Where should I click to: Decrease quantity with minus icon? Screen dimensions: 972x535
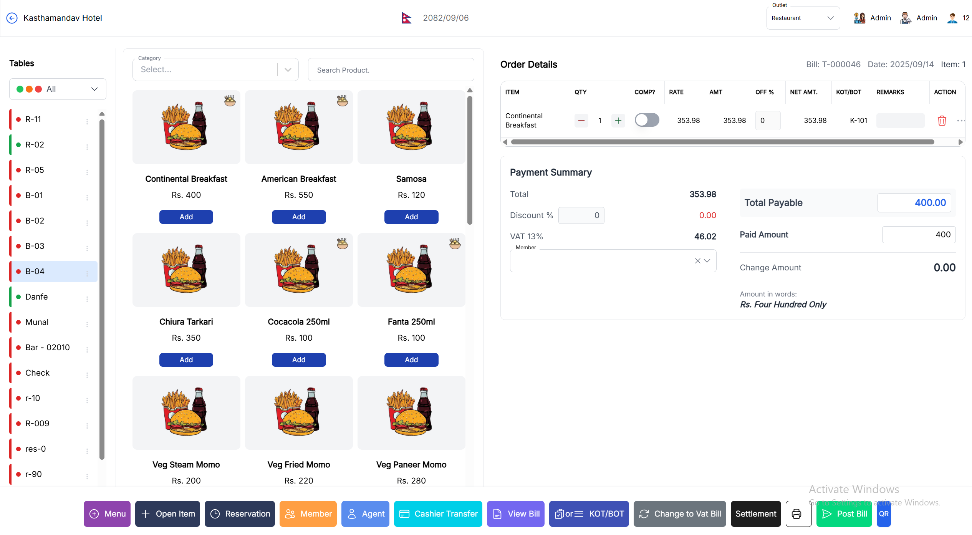(581, 121)
